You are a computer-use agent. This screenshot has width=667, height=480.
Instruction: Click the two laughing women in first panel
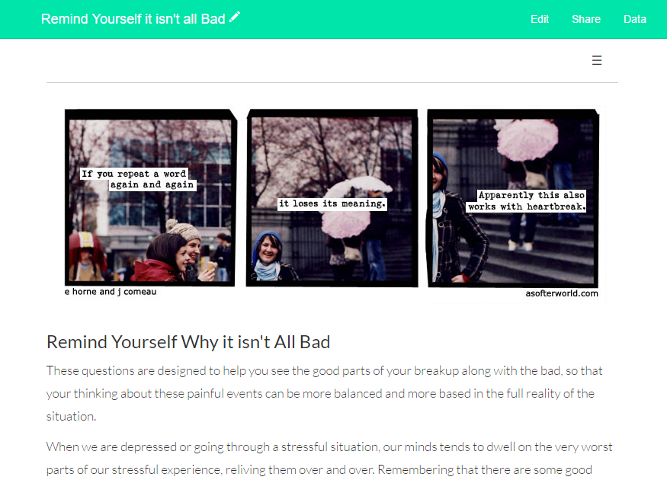click(177, 251)
